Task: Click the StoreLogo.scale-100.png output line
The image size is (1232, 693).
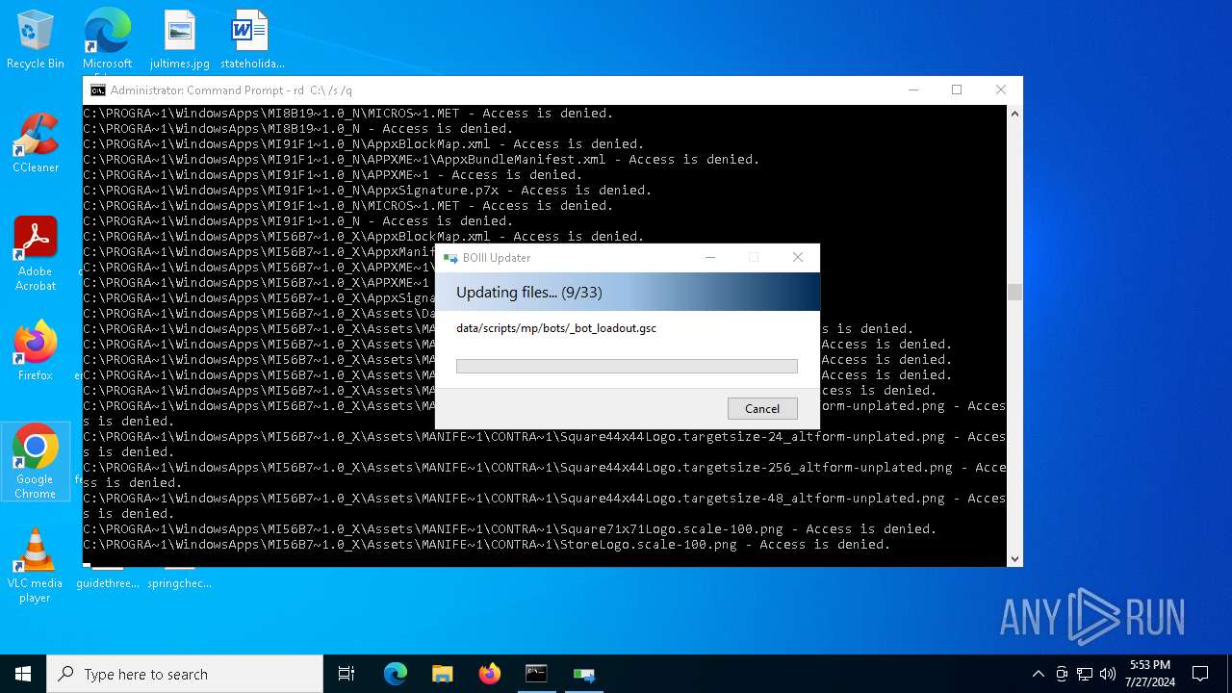Action: point(487,545)
